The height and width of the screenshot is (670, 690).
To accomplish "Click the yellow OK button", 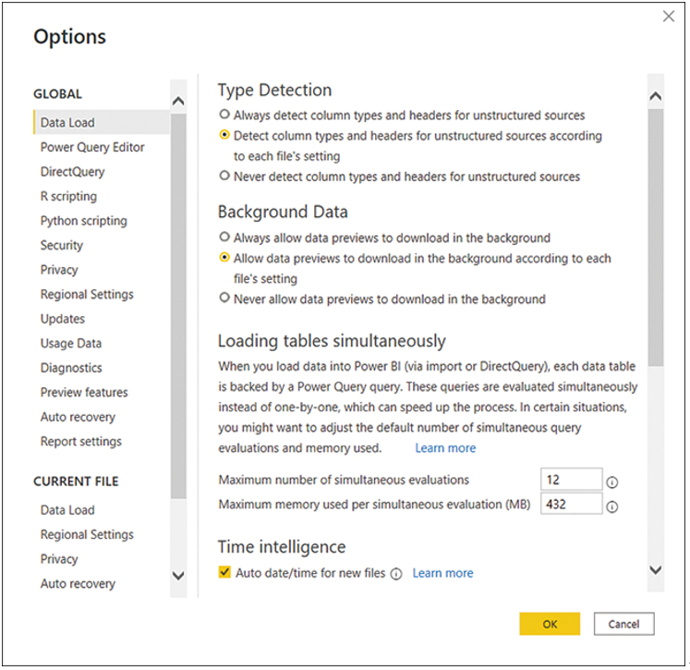I will pos(550,624).
